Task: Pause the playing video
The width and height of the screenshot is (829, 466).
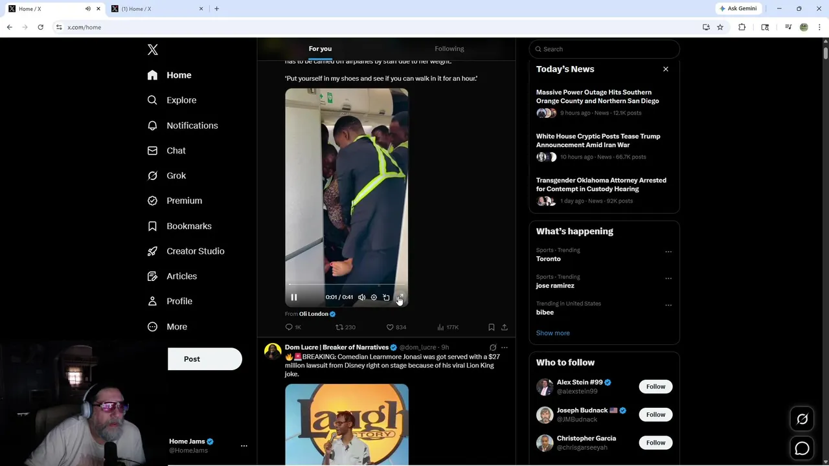Action: tap(293, 297)
